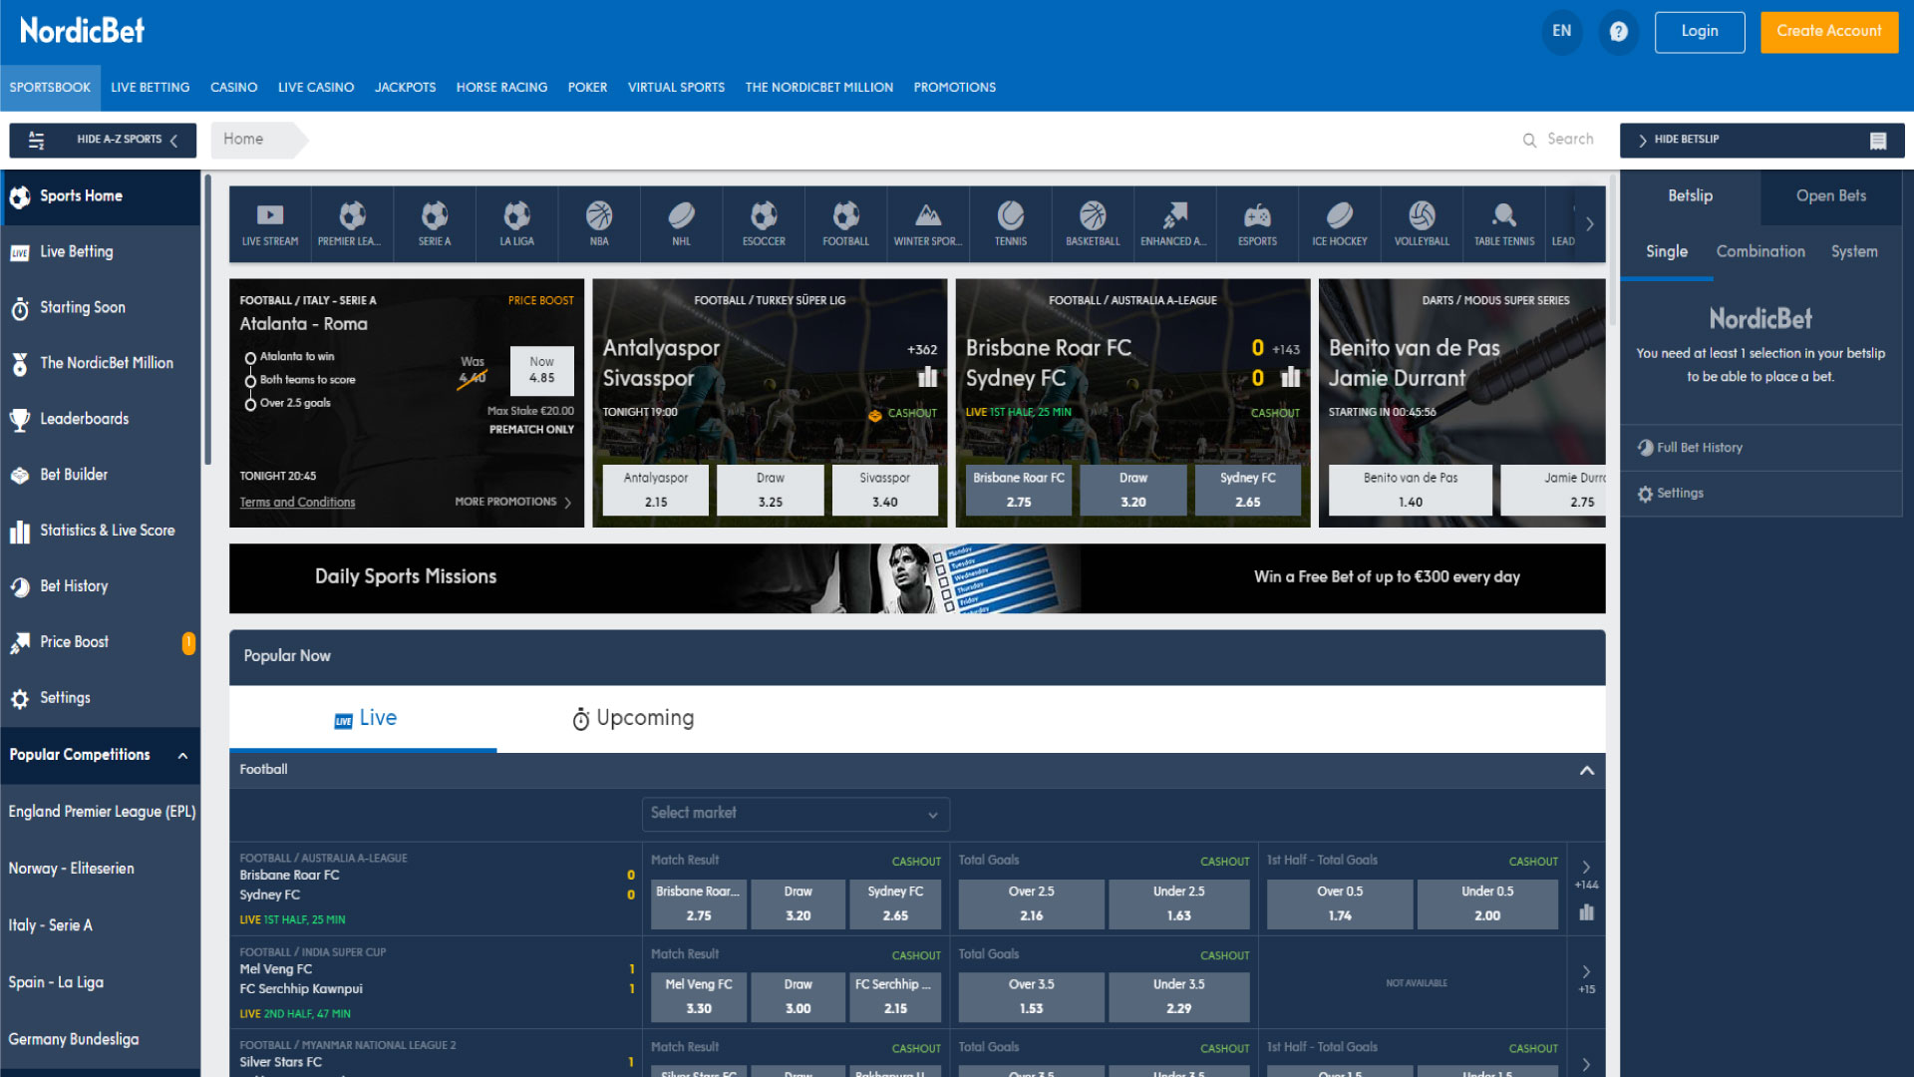This screenshot has height=1077, width=1914.
Task: Open the Casino menu
Action: click(x=233, y=88)
